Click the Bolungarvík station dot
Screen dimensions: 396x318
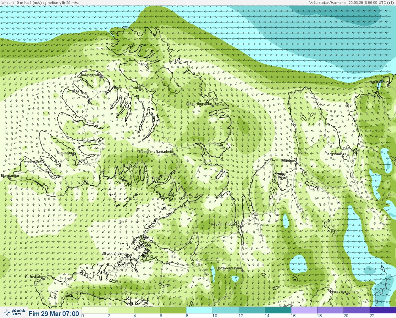coord(101,77)
